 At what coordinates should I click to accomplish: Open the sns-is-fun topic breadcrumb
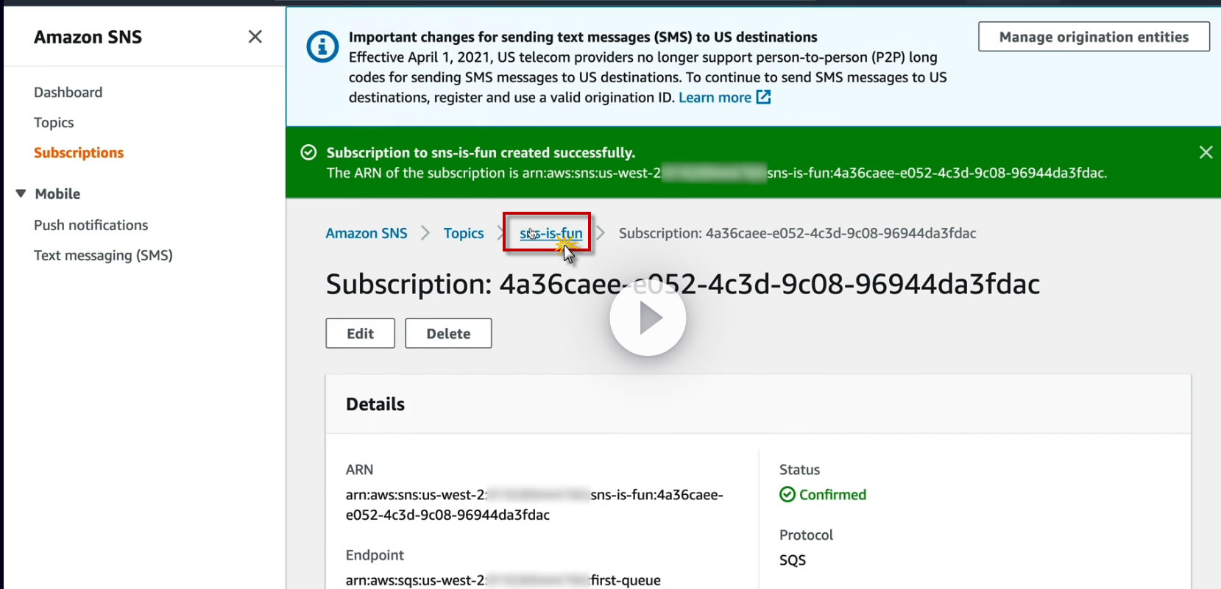point(551,233)
